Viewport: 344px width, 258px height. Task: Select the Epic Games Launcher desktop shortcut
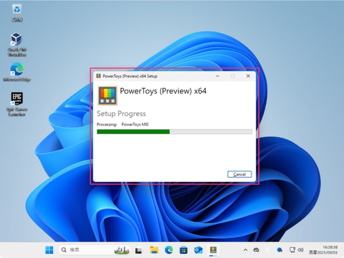[x=17, y=104]
